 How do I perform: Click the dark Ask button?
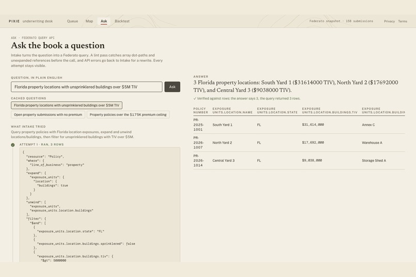tap(172, 87)
